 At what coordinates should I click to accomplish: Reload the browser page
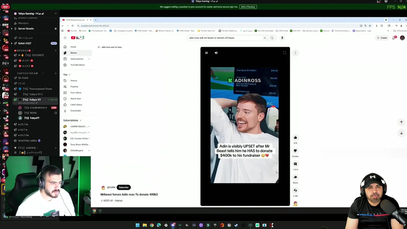coord(72,26)
